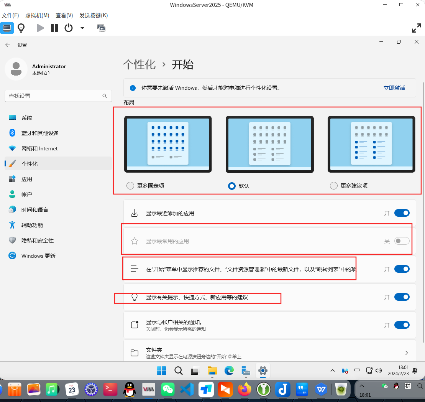Expand the 文件夹 row chevron

(406, 353)
